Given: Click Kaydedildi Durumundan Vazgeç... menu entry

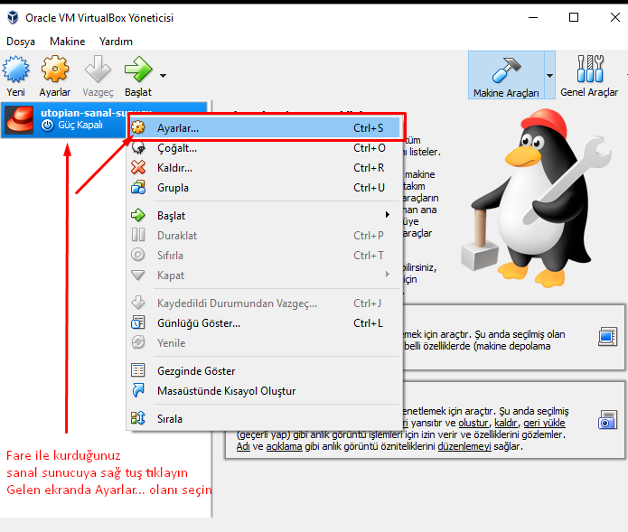Looking at the screenshot, I should (265, 303).
